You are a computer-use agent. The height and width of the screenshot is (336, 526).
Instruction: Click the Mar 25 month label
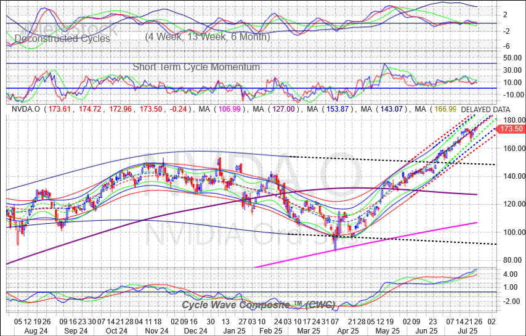tap(309, 330)
